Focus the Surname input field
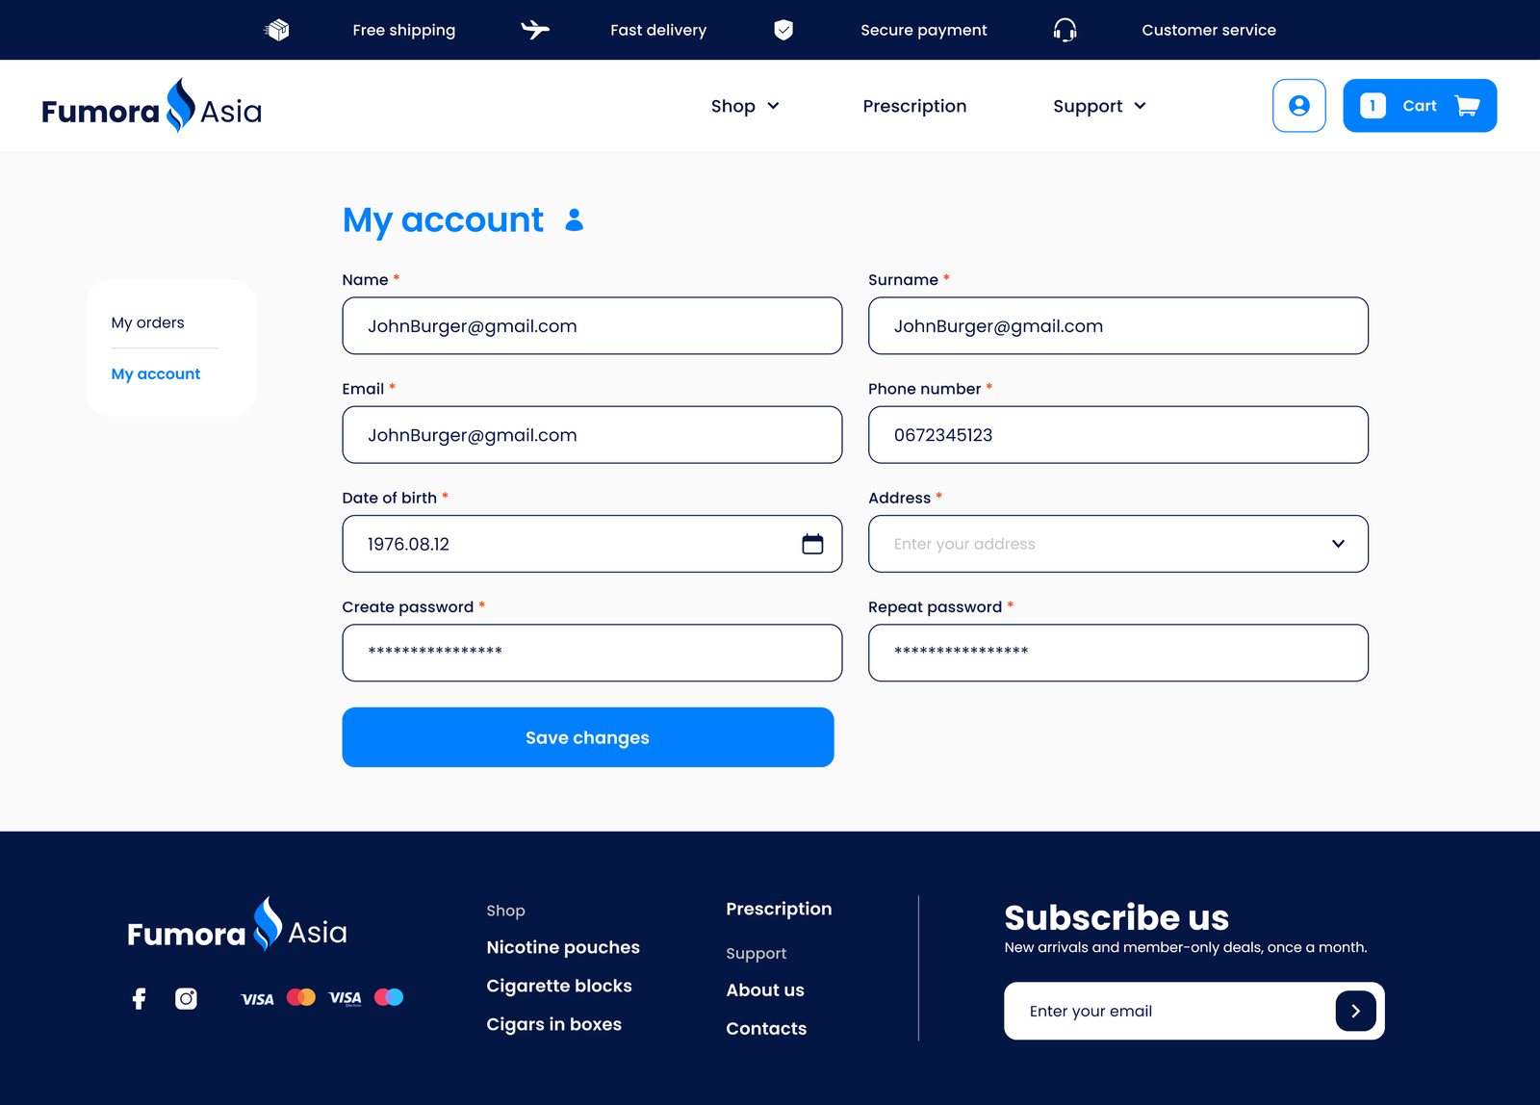This screenshot has width=1540, height=1105. pyautogui.click(x=1118, y=325)
